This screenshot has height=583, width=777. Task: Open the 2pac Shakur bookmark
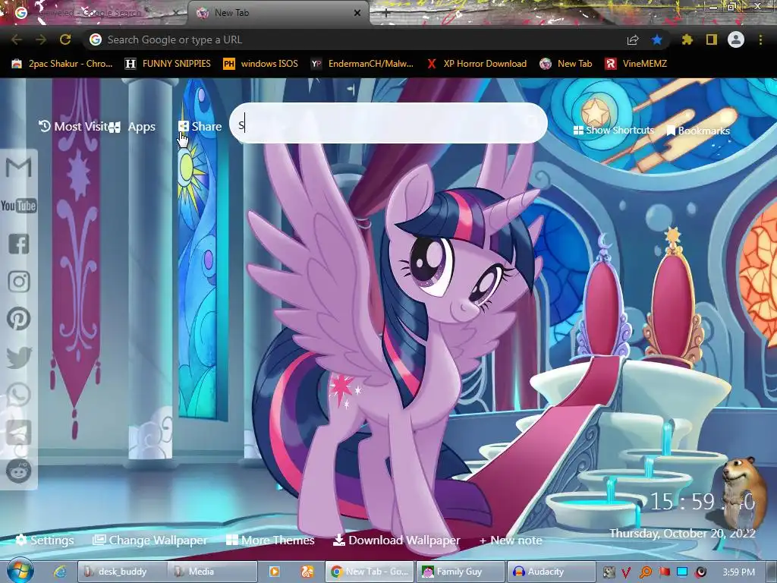pos(62,64)
